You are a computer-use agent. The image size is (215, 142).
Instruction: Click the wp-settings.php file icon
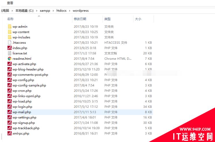click(10, 117)
